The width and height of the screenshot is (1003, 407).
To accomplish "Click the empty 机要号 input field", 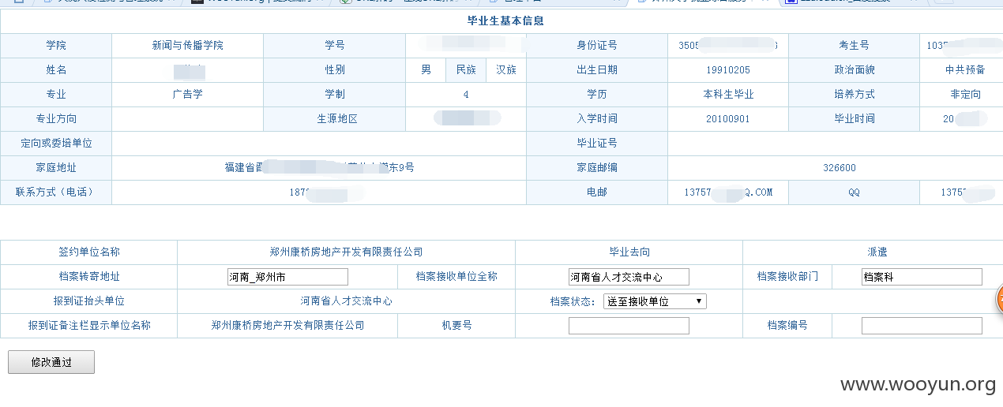I will click(x=629, y=326).
